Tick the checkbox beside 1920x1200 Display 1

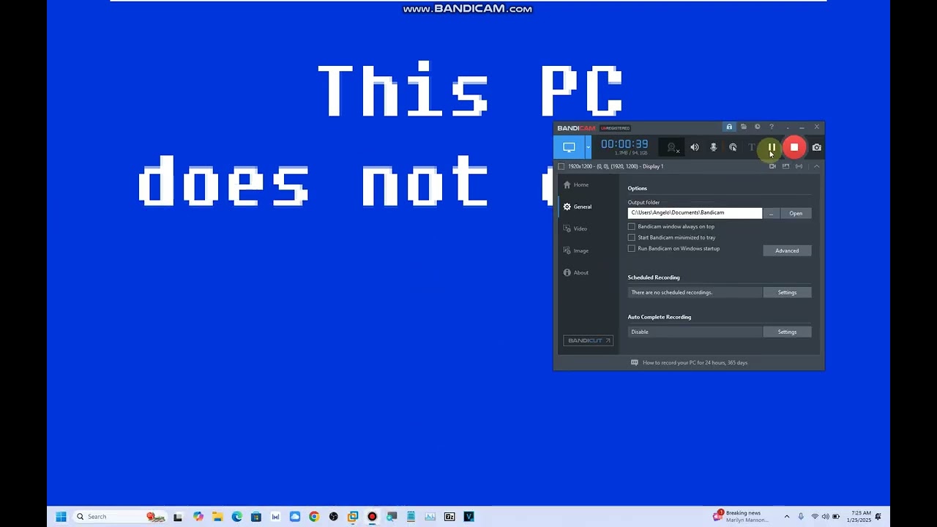[561, 166]
